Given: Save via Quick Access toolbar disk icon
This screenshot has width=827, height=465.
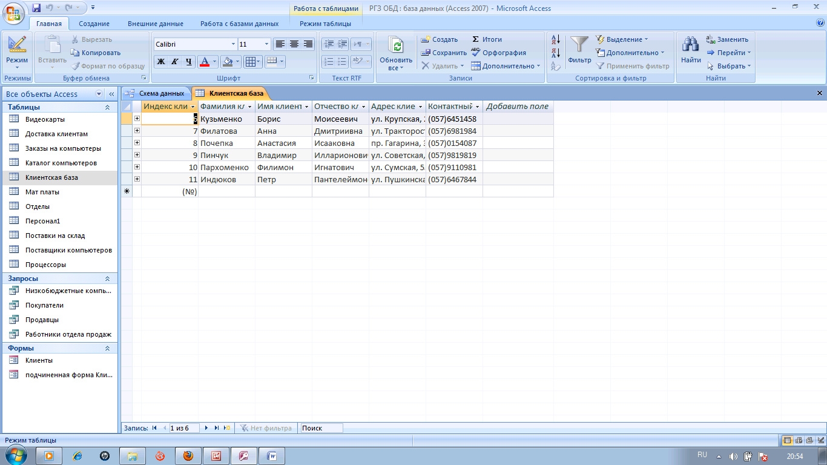Looking at the screenshot, I should [x=36, y=8].
